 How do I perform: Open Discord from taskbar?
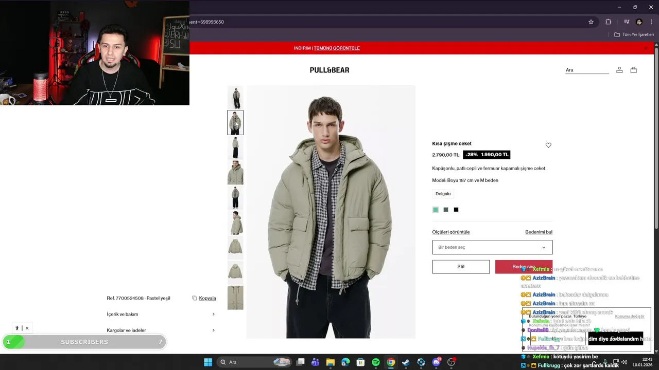point(436,362)
